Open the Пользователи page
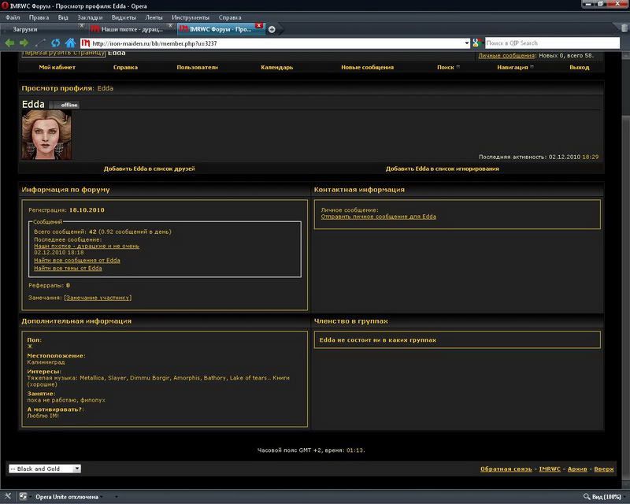Screen dimensions: 630x504 pyautogui.click(x=198, y=67)
